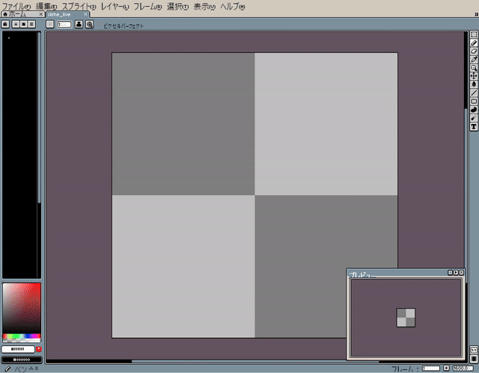The image size is (479, 373).
Task: Click the sort palette arrow button
Action: (x=16, y=24)
